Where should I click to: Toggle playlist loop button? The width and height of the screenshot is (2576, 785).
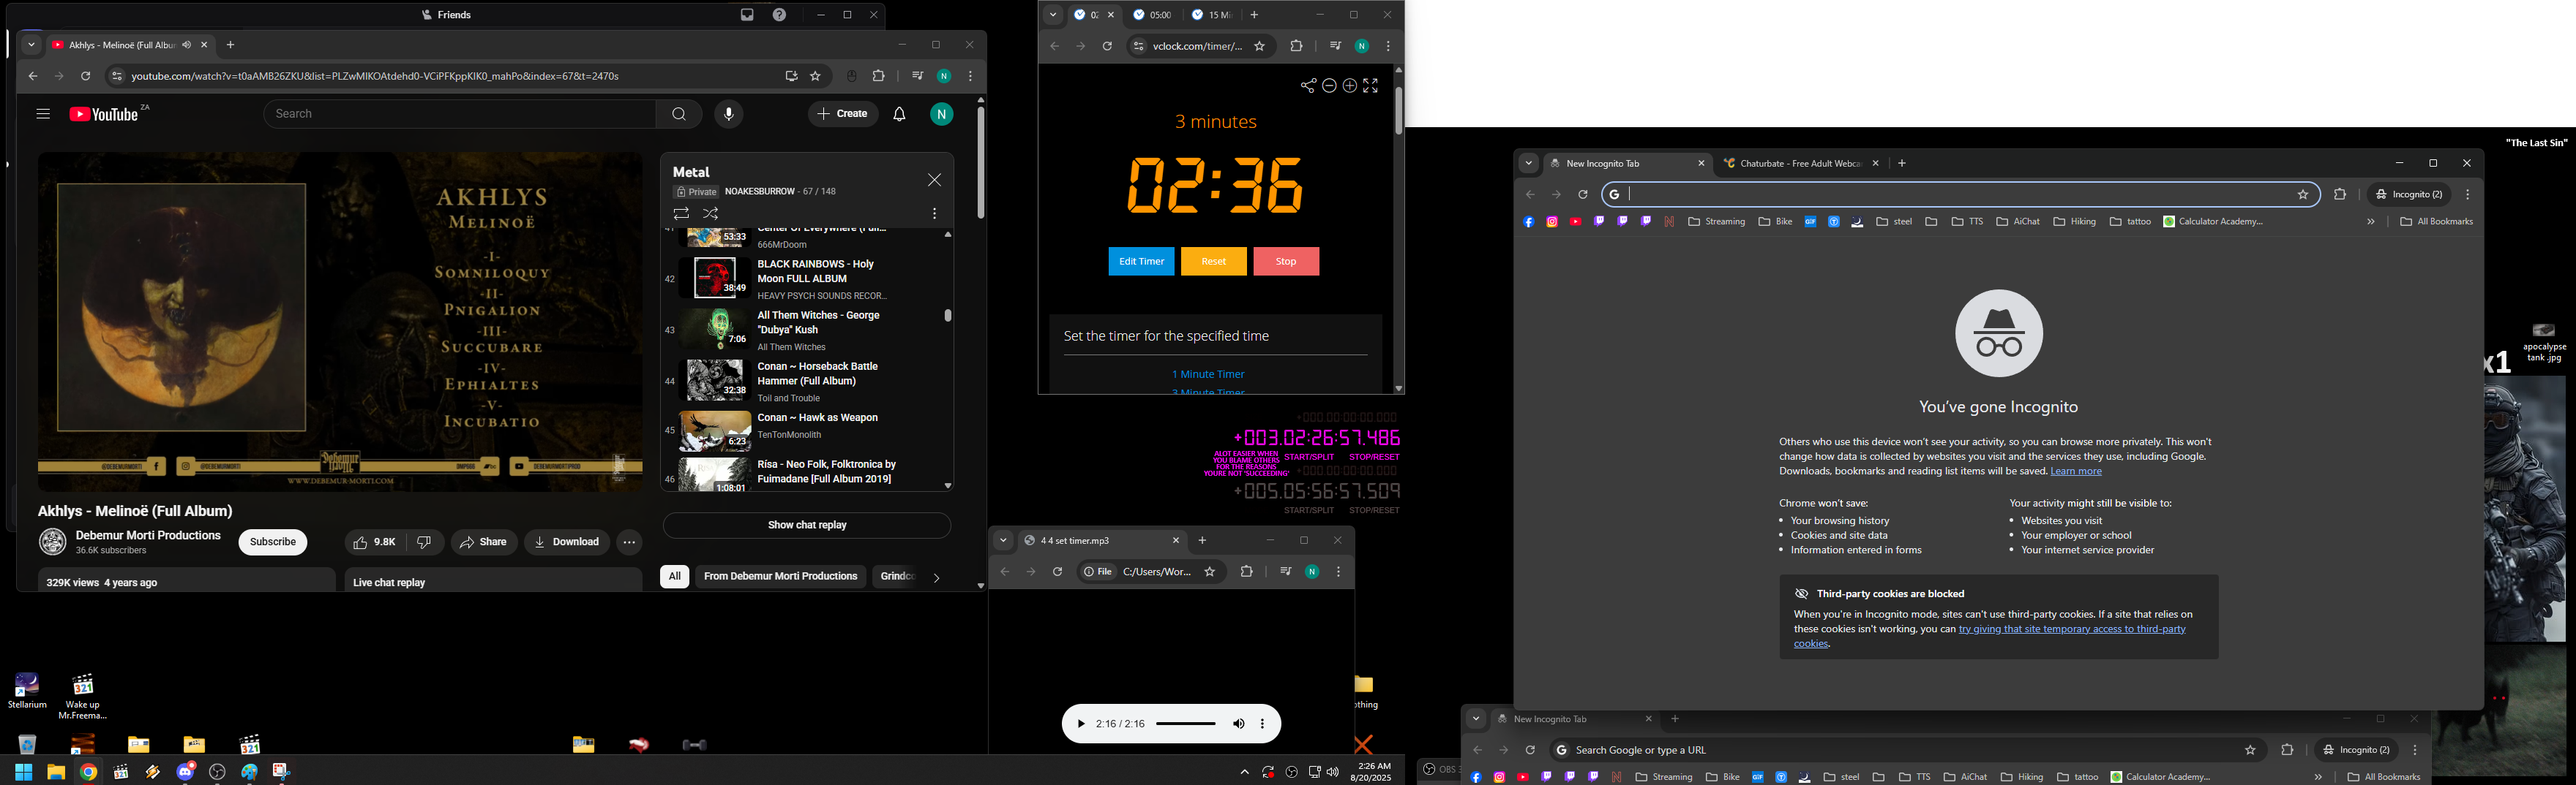(x=681, y=213)
